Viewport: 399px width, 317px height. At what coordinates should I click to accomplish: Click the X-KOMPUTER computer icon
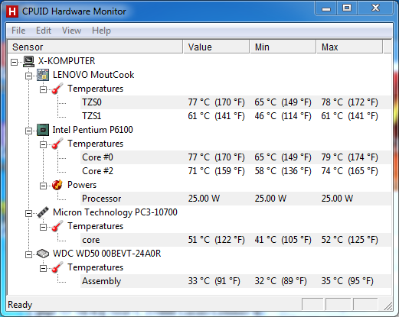(28, 61)
